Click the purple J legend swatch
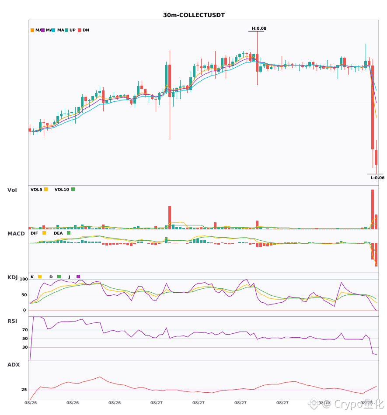Image resolution: width=387 pixels, height=415 pixels. coord(78,277)
